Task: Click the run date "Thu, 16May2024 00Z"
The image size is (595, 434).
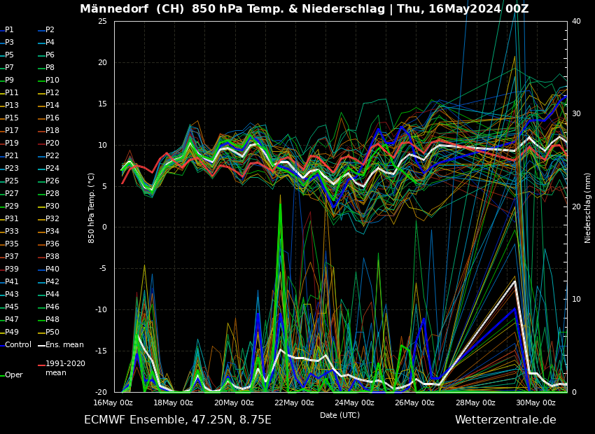Action: coord(463,8)
